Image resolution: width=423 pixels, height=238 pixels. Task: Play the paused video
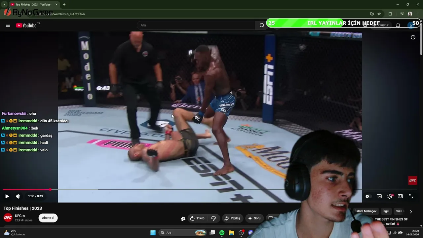(x=7, y=196)
